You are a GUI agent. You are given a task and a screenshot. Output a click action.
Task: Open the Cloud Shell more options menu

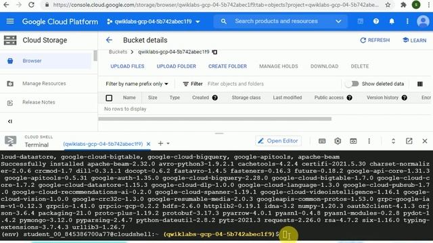coord(369,141)
